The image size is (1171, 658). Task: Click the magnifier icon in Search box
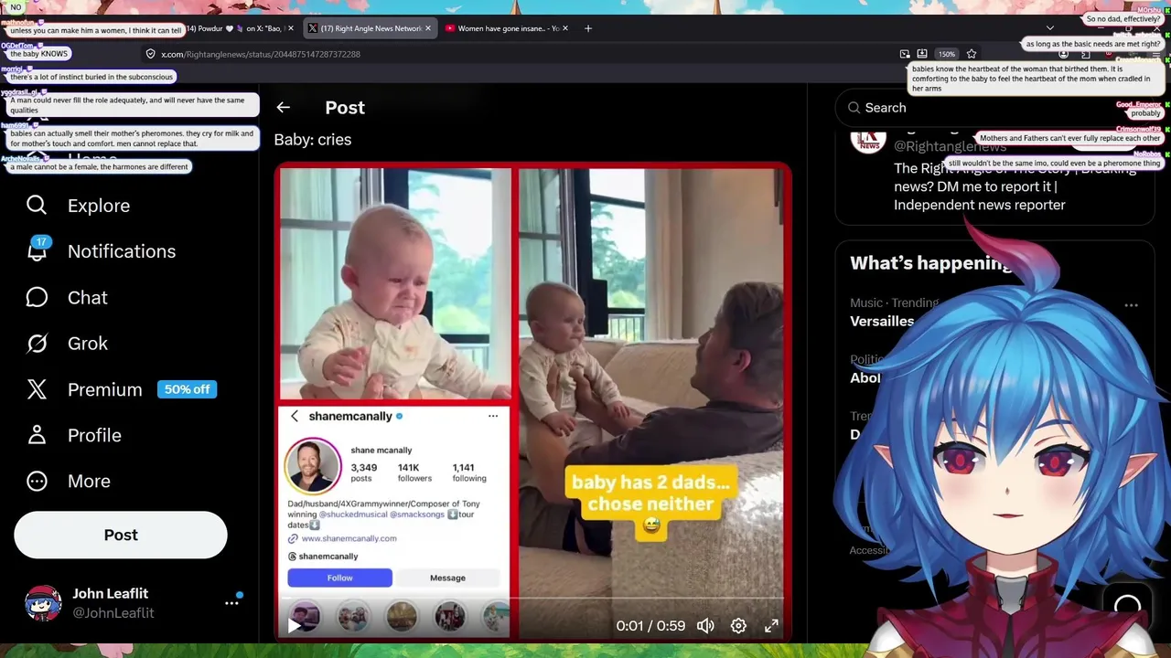click(854, 108)
